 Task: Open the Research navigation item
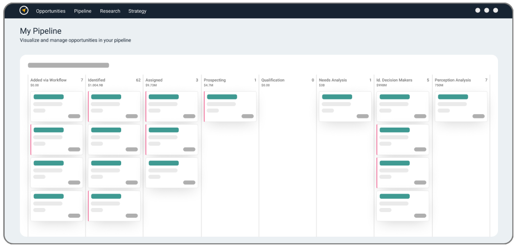pyautogui.click(x=110, y=11)
